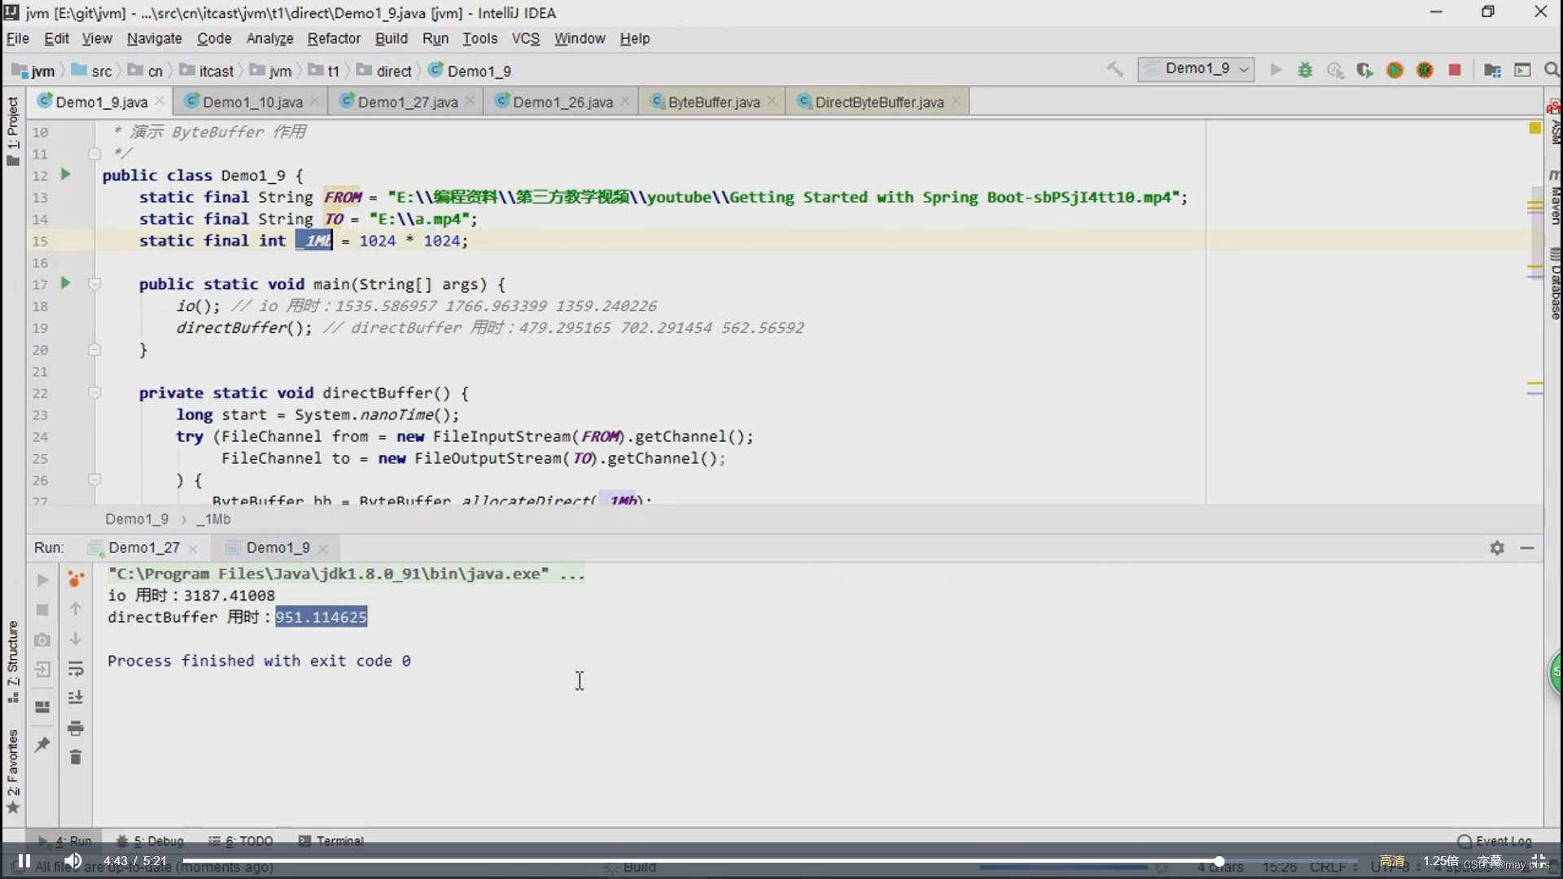
Task: Switch to the DirectByteBuffer.java tab
Action: (879, 102)
